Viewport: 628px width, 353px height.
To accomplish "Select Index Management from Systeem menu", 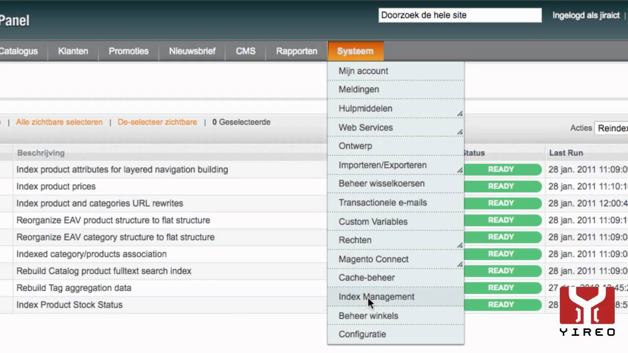I will tap(376, 297).
